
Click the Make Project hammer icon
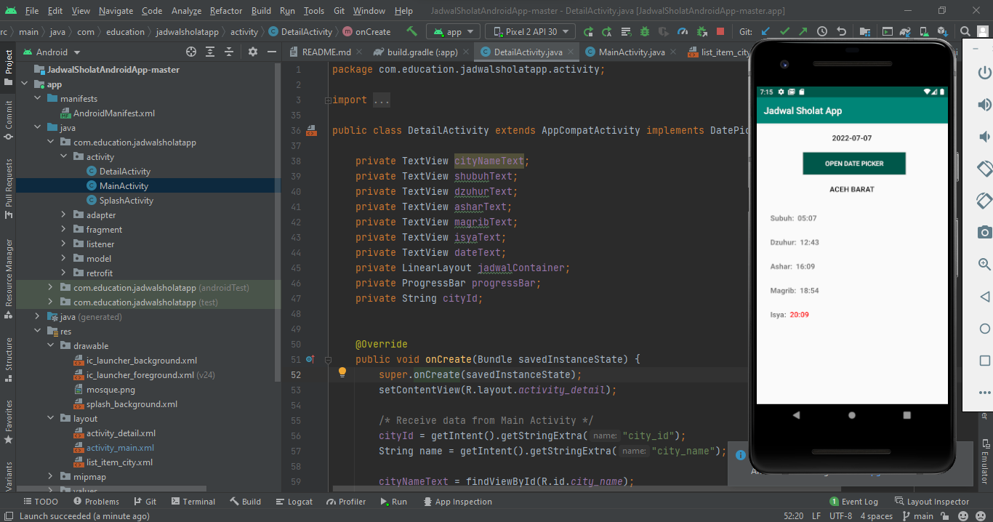click(x=411, y=31)
